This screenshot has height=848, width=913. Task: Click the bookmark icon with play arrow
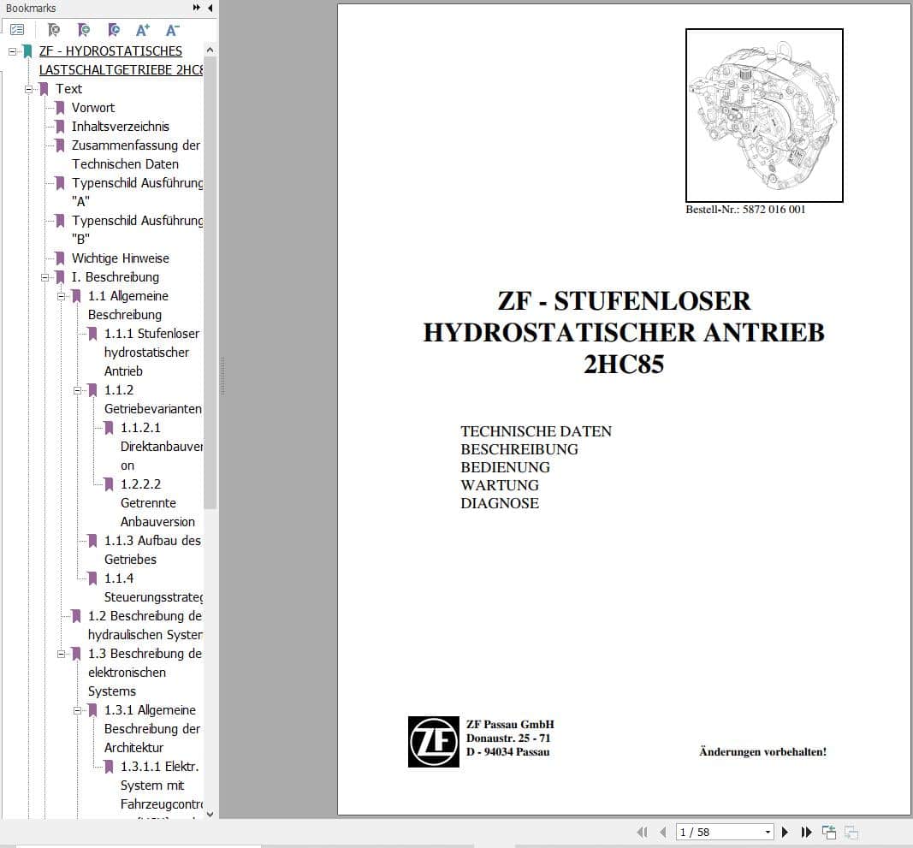click(x=114, y=29)
